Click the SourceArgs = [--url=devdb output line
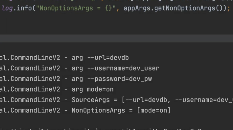The width and height of the screenshot is (233, 130). click(116, 100)
